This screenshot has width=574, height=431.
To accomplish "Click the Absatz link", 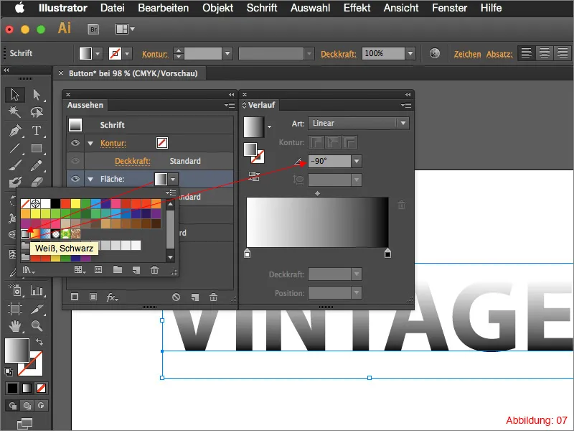I will pos(499,54).
